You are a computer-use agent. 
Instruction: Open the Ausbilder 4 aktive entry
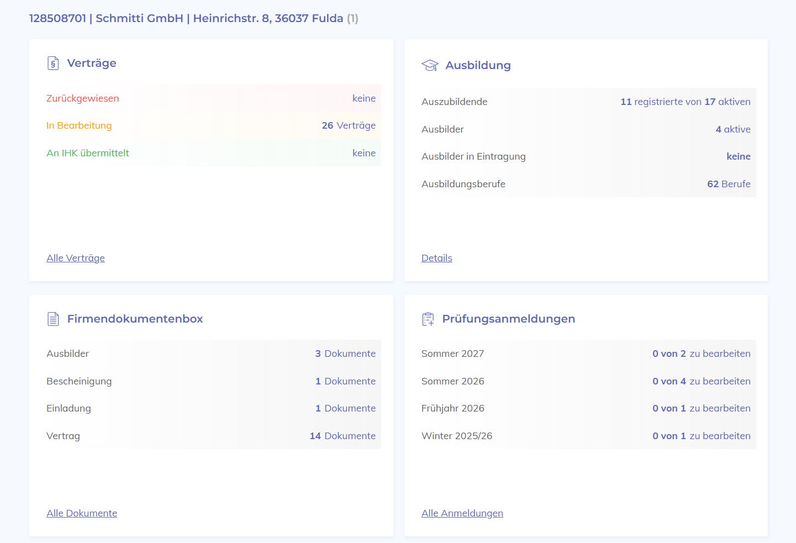coord(586,129)
